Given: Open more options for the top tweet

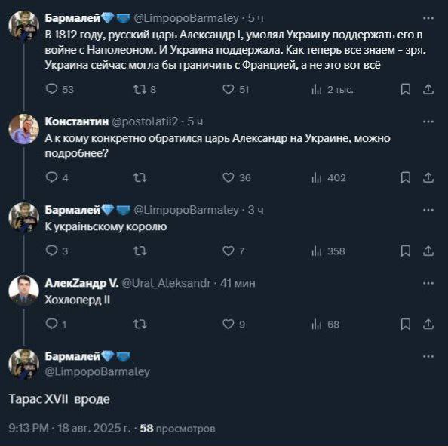Looking at the screenshot, I should [428, 18].
